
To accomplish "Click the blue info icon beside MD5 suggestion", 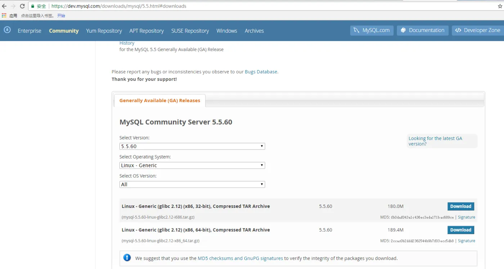I will click(127, 257).
